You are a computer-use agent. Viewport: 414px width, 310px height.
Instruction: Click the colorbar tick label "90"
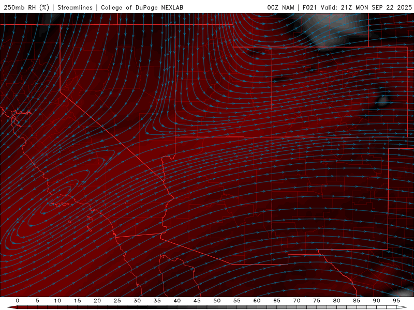pos(376,301)
